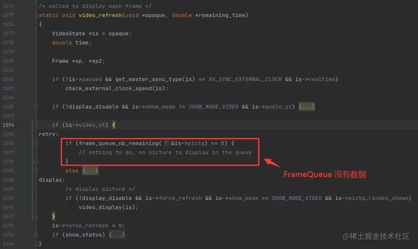Click line number 1693 in the gutter

coord(8,226)
